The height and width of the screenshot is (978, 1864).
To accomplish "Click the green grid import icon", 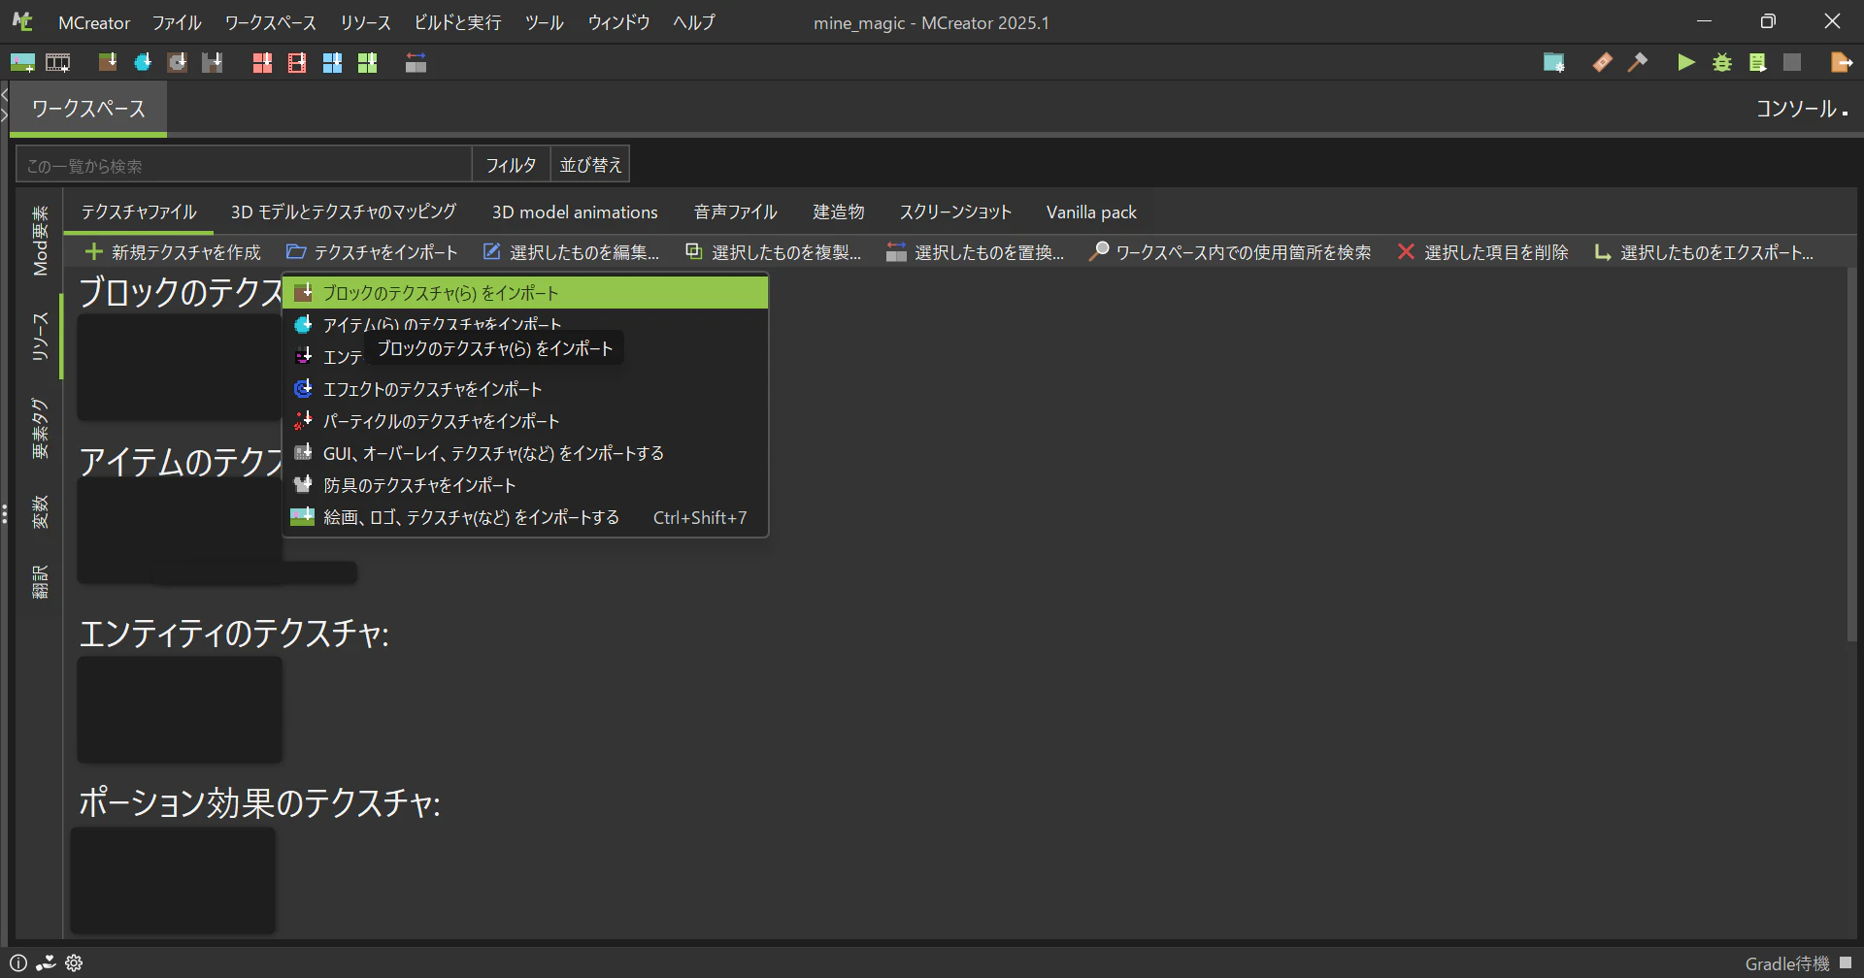I will pos(367,63).
